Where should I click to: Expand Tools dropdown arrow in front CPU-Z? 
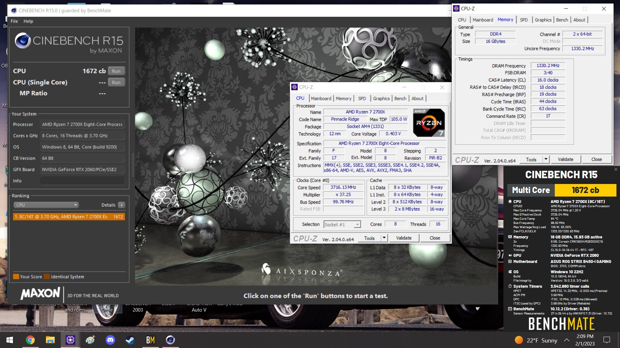coord(384,238)
